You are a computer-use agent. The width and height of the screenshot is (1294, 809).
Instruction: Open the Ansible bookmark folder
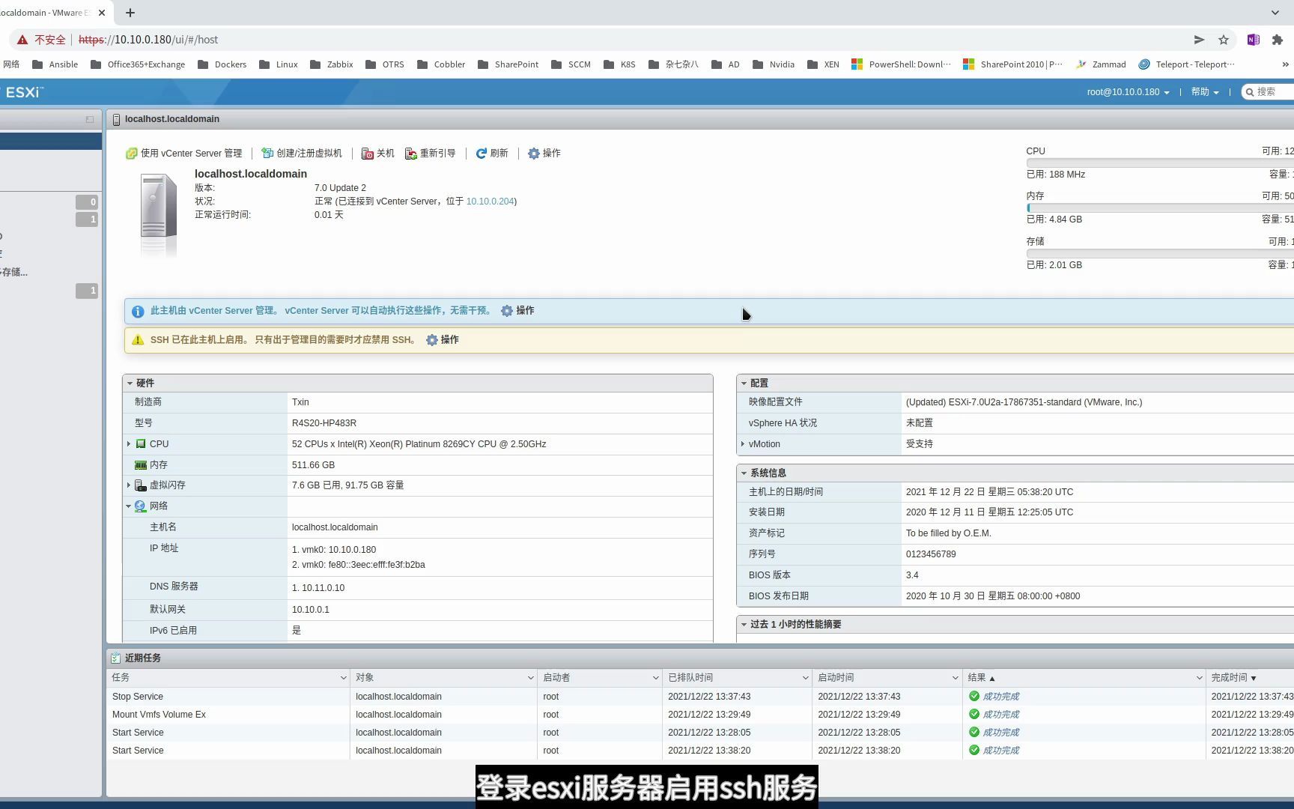[x=55, y=64]
